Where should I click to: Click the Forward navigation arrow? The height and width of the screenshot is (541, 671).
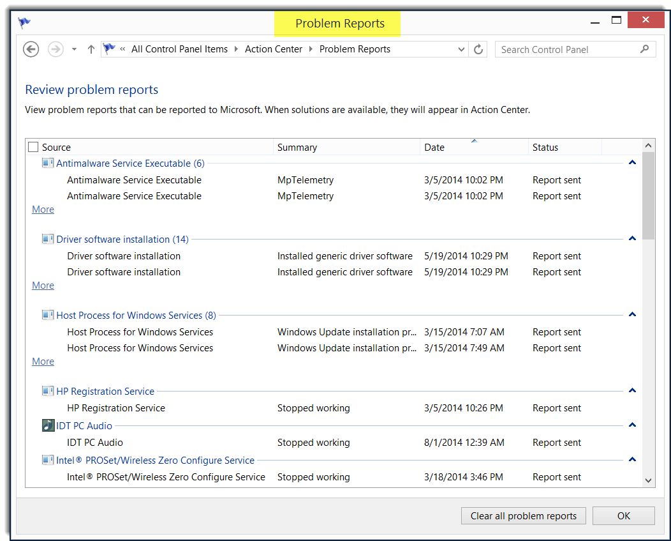coord(55,49)
